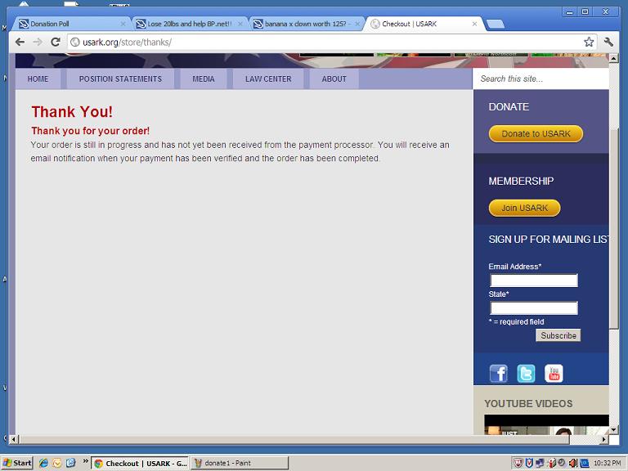Open the Facebook social icon
Screen dimensions: 628x471
pos(499,374)
